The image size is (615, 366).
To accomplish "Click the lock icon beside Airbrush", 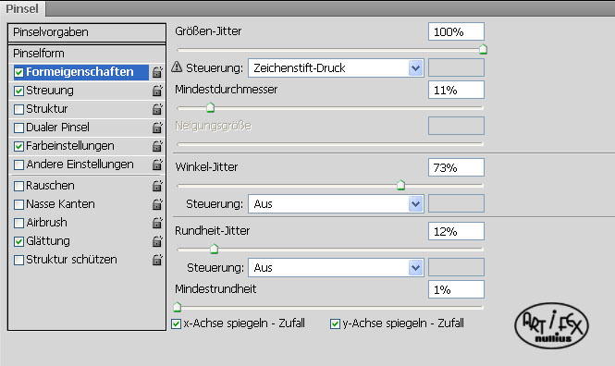I will pos(157,223).
